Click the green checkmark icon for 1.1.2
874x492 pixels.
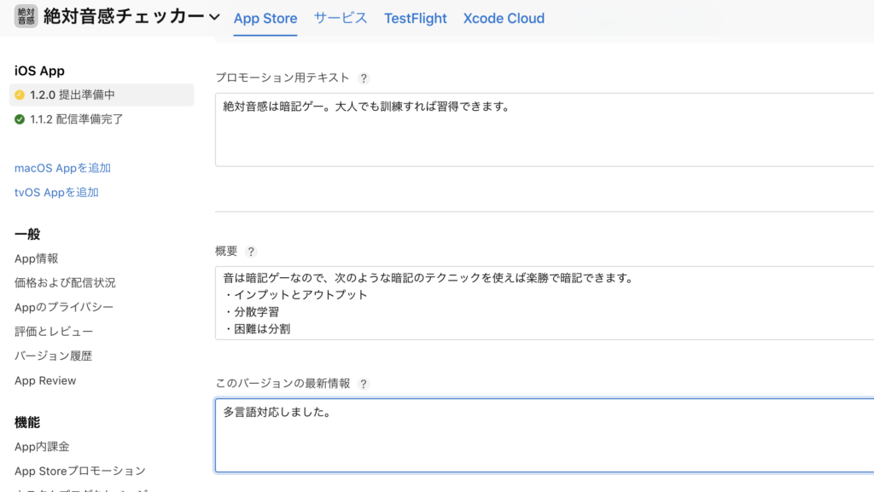coord(20,119)
